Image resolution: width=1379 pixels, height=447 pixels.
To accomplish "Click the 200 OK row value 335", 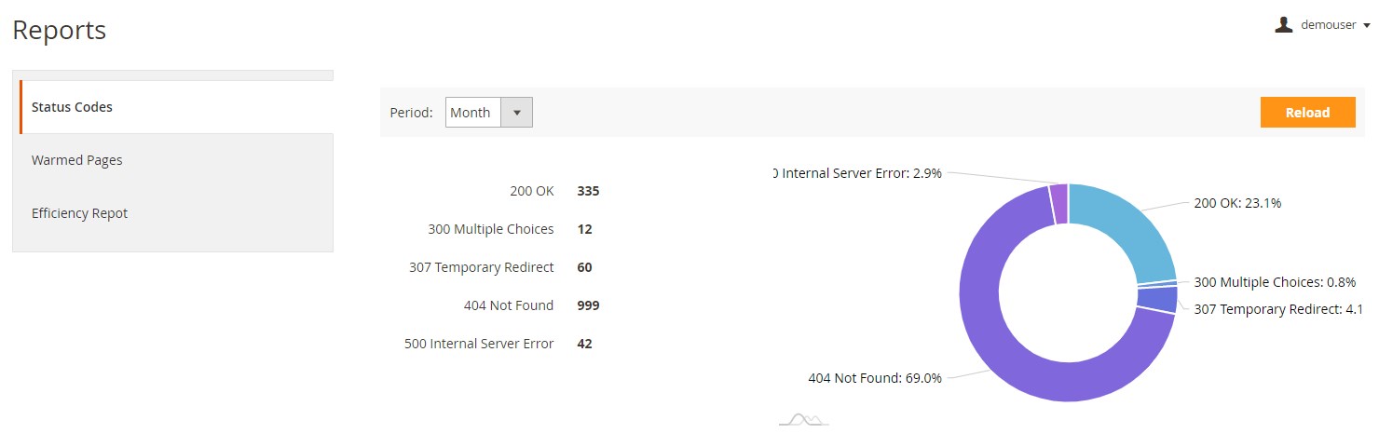I will click(588, 191).
